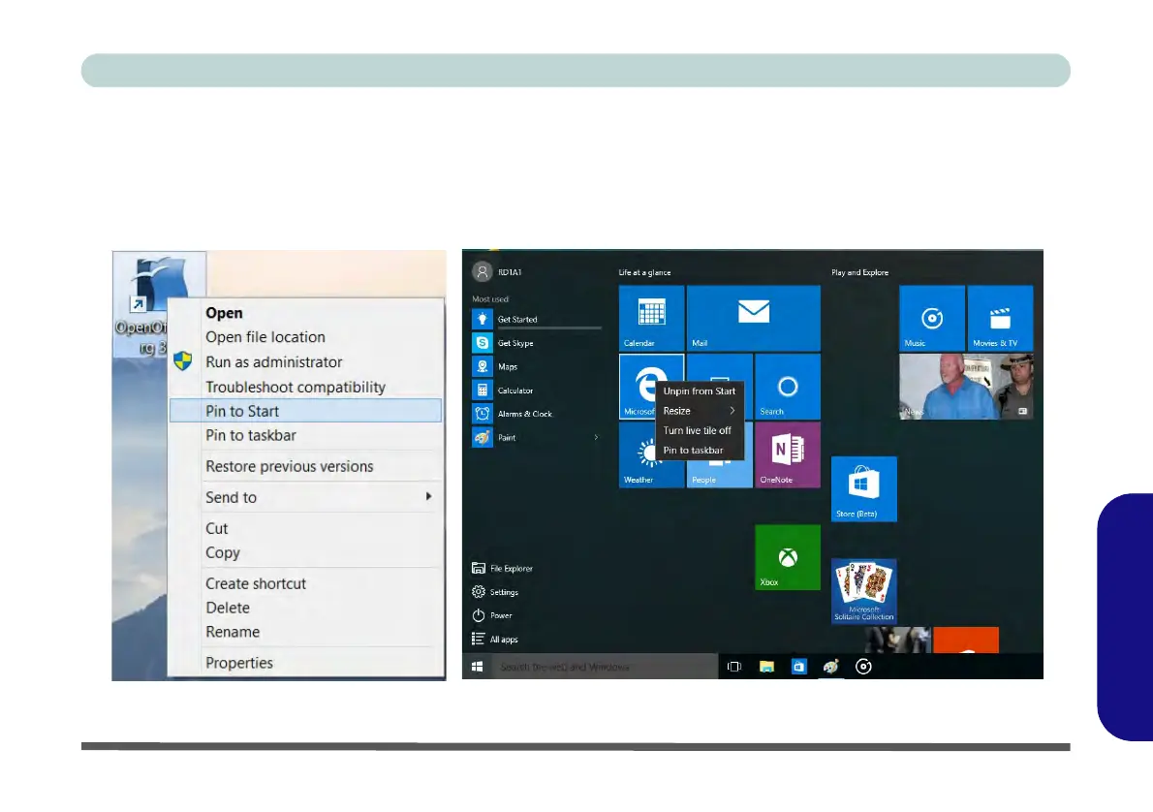Open the News live tile
Screen dimensions: 1153x812
tap(966, 387)
